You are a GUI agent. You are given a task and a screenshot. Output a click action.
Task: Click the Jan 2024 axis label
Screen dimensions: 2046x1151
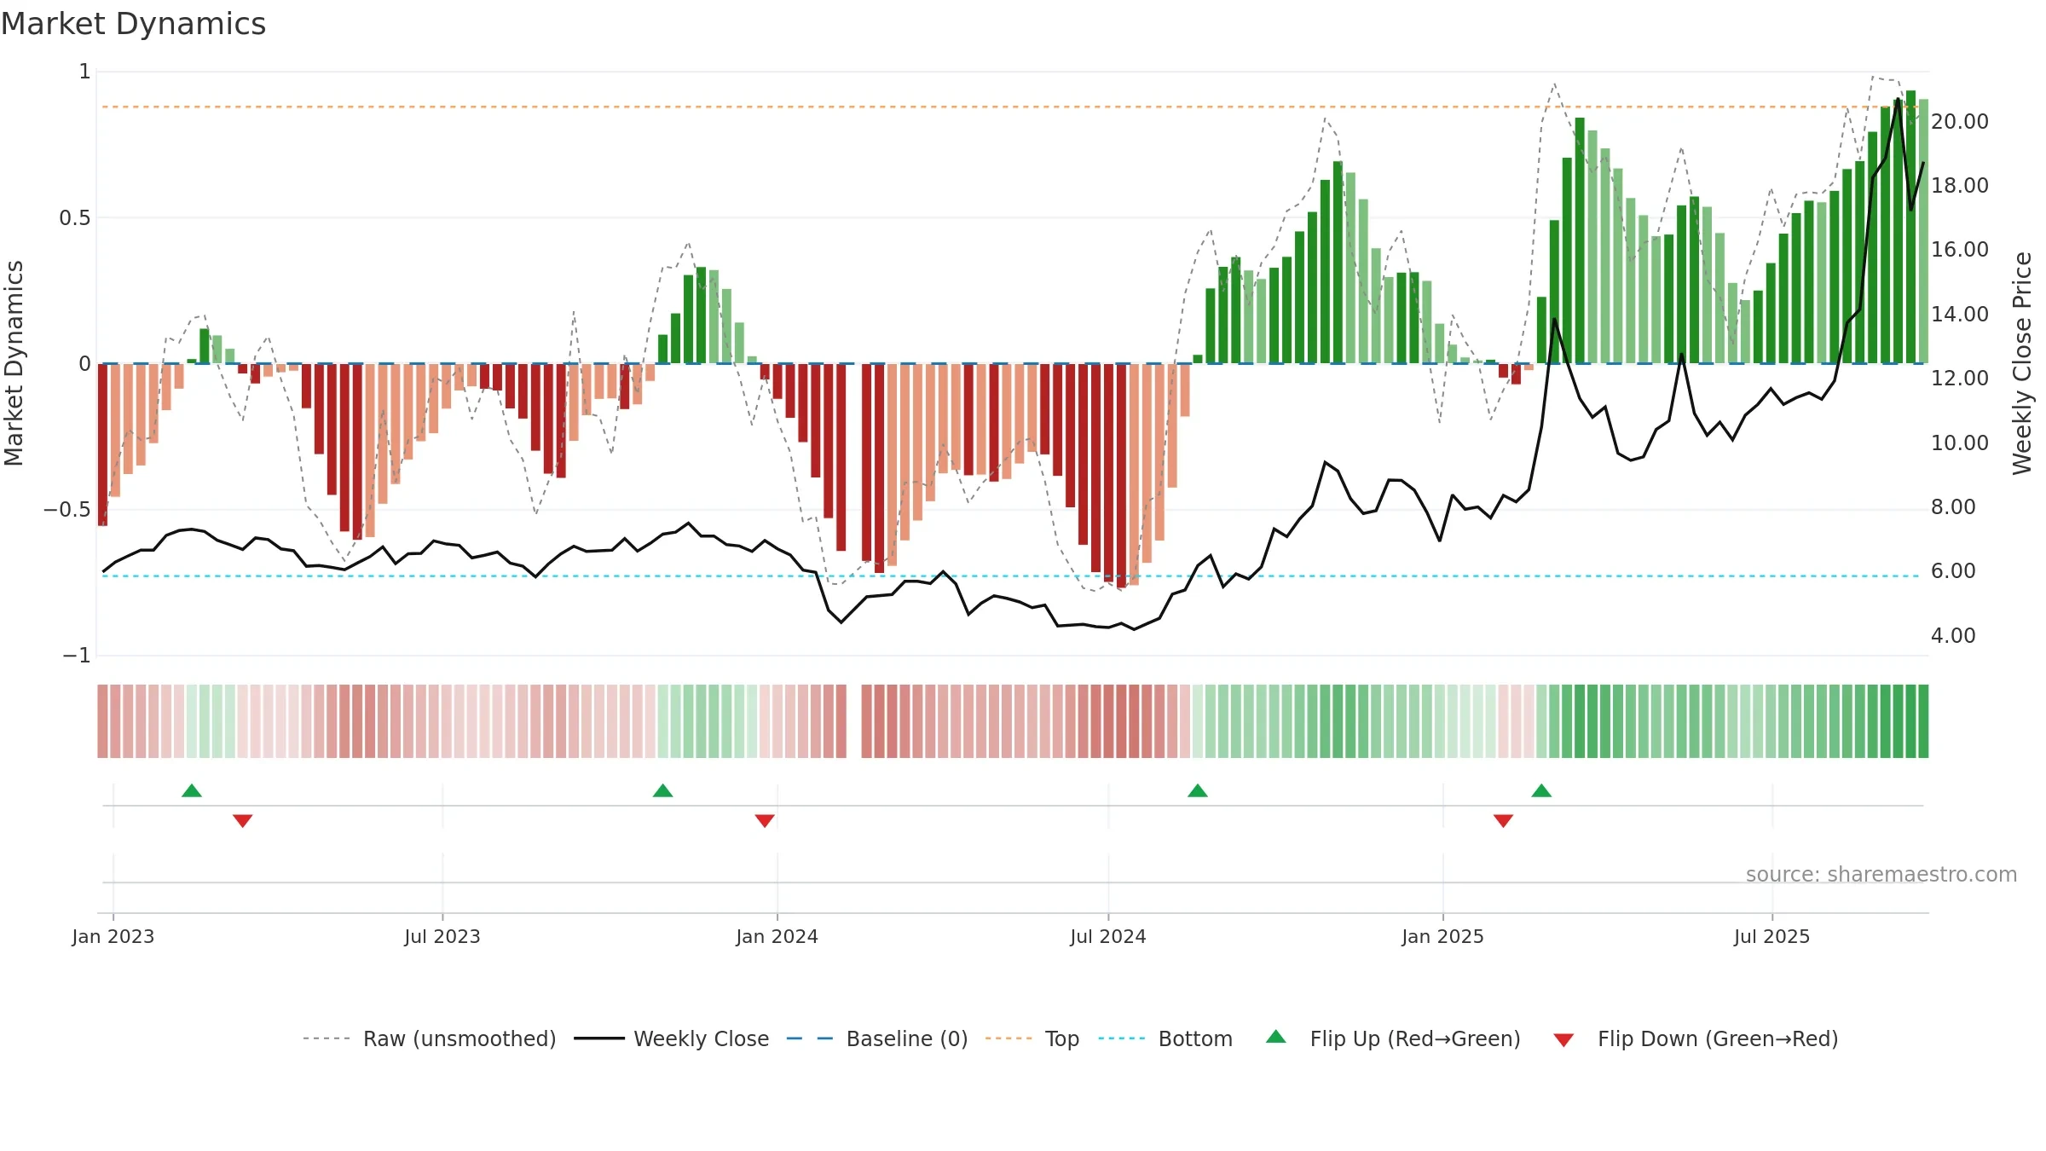[777, 936]
